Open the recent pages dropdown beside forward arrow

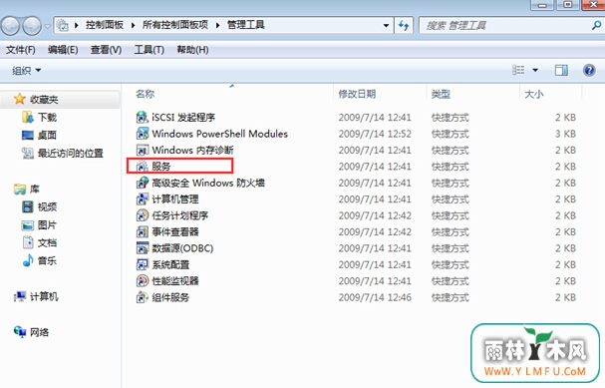[47, 26]
